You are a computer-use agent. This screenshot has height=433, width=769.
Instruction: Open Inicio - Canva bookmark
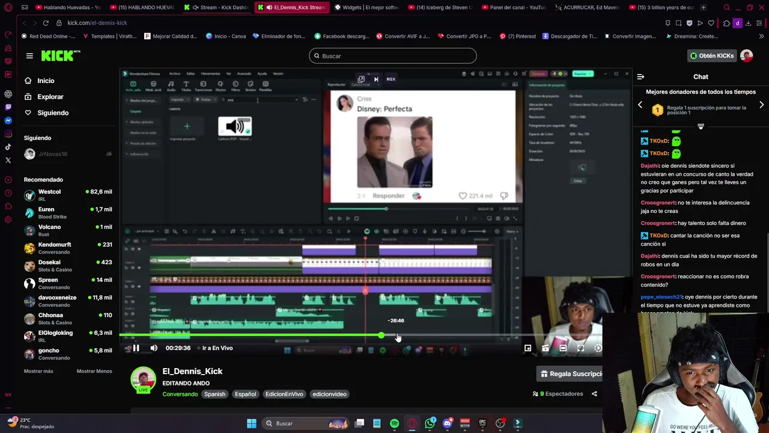click(x=226, y=36)
